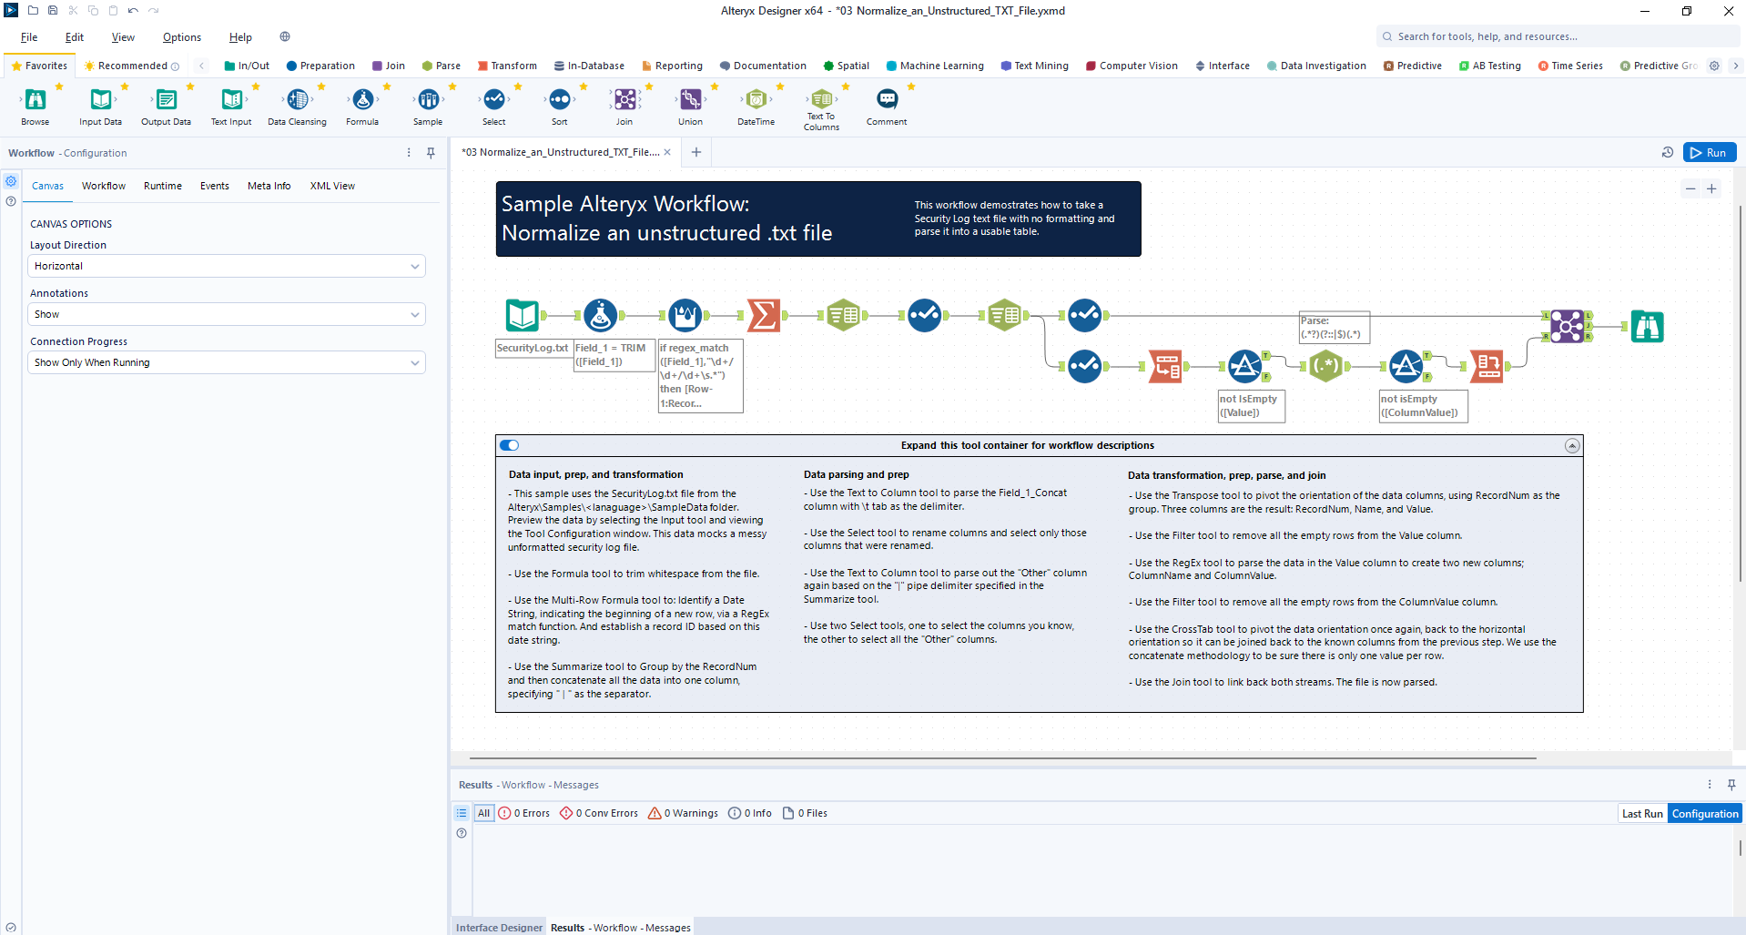This screenshot has height=935, width=1746.
Task: Select the Comment tool
Action: (x=886, y=102)
